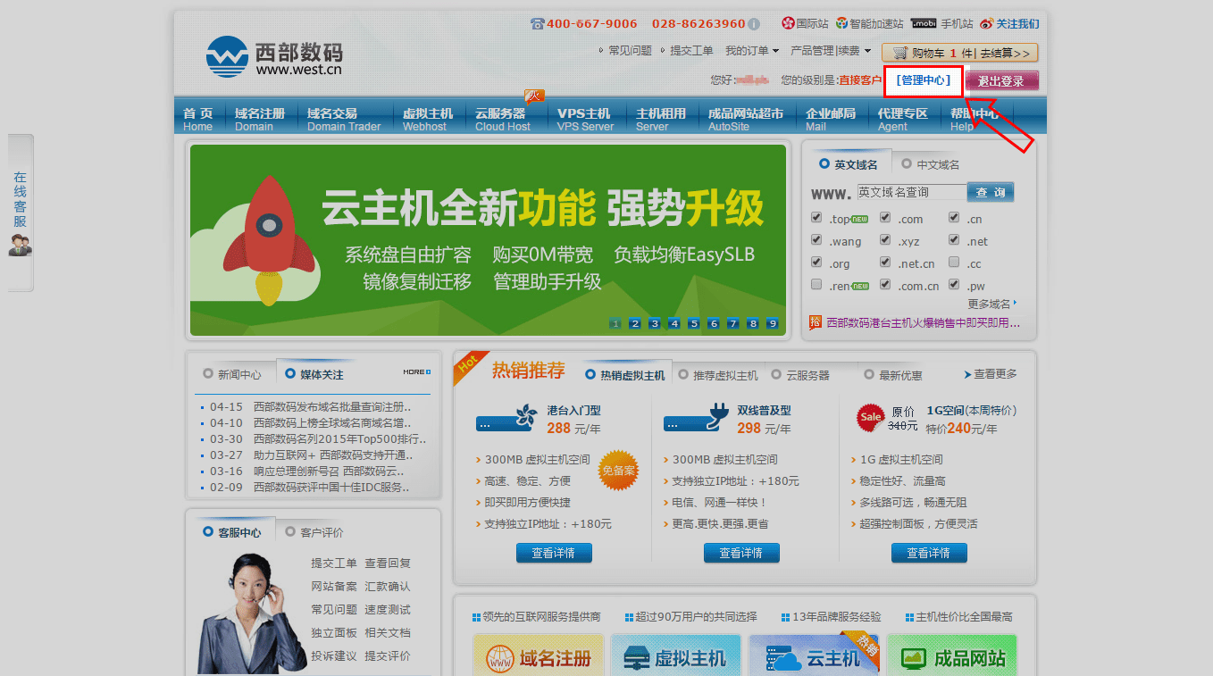The image size is (1213, 676).
Task: Click the West.cn logo
Action: pos(273,56)
